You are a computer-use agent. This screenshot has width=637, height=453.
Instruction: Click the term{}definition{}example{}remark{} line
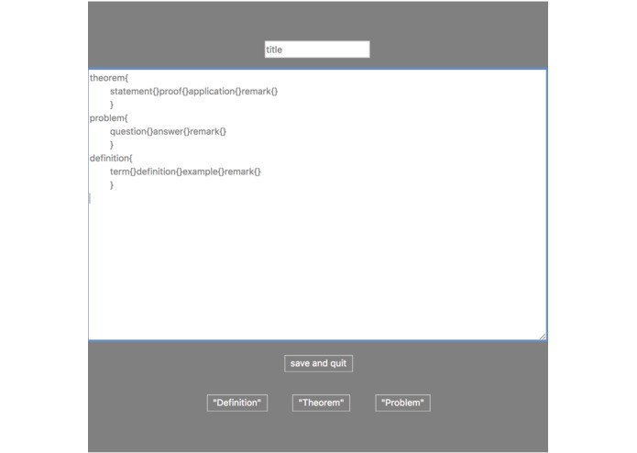(185, 171)
